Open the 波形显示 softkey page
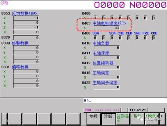 (123, 119)
